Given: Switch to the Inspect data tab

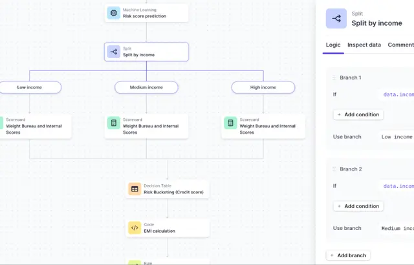Looking at the screenshot, I should click(364, 45).
